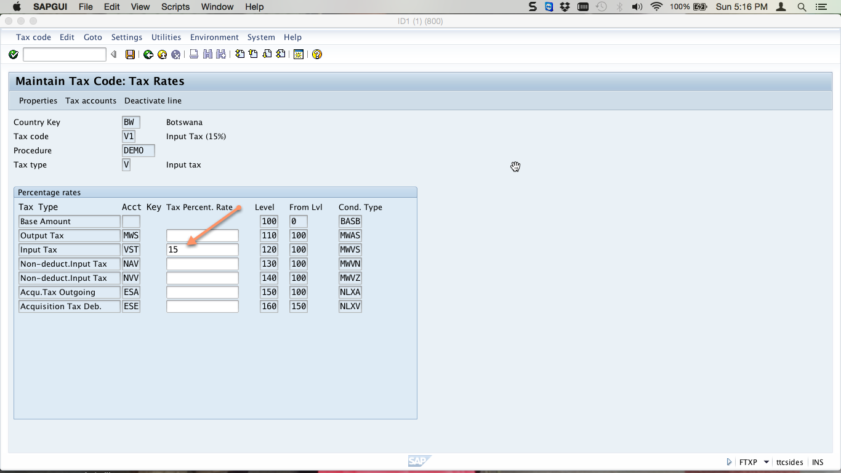The image size is (841, 473).
Task: Open the Environment menu
Action: pyautogui.click(x=214, y=37)
